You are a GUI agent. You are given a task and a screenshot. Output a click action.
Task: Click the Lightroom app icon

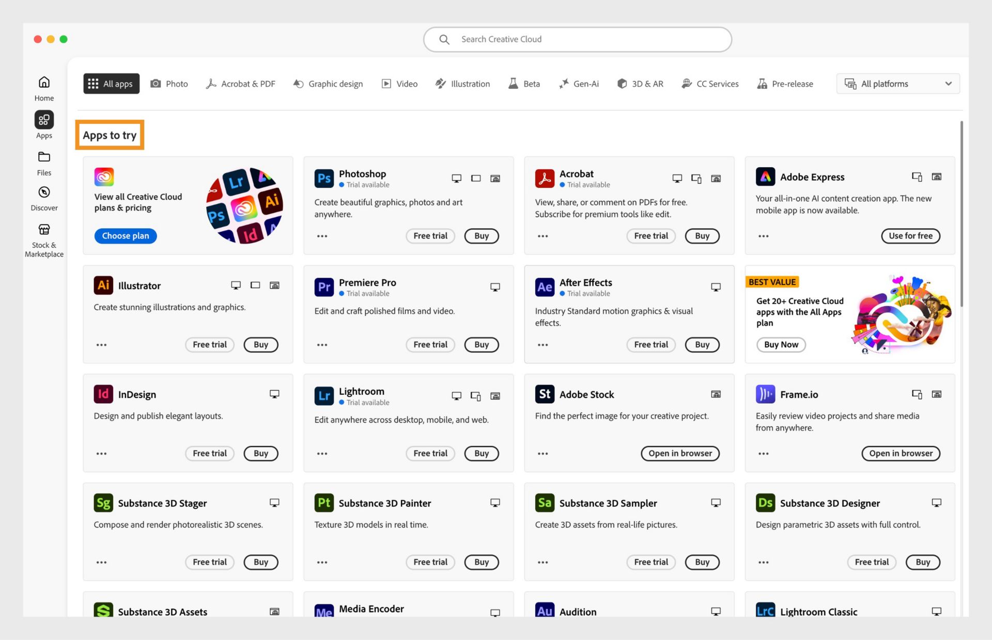[x=324, y=394]
